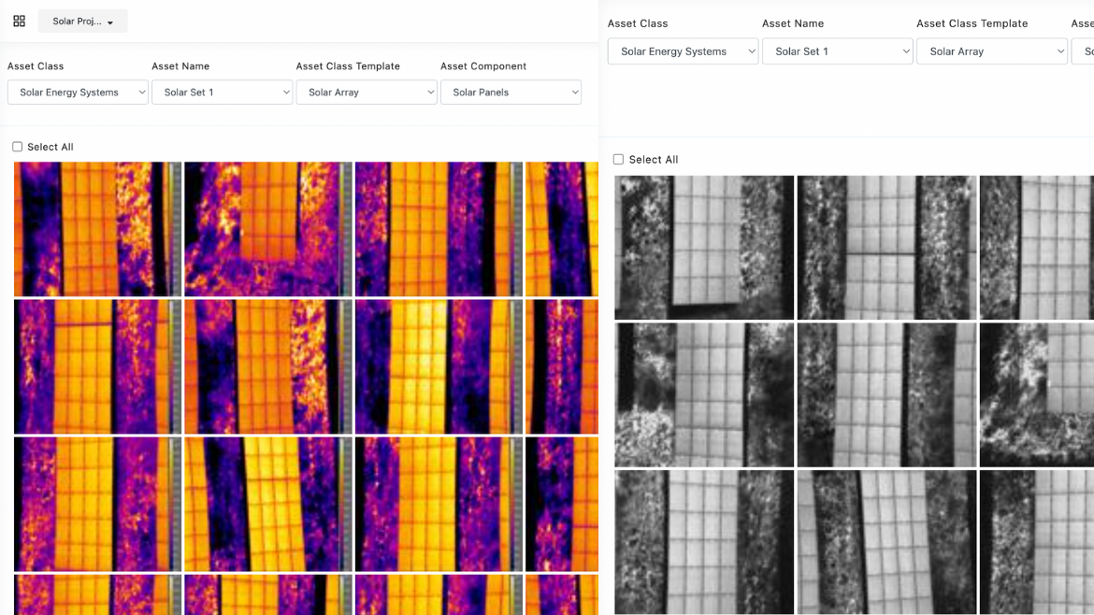Open second color thermal image in top row
Viewport: 1094px width, 615px height.
pos(268,229)
